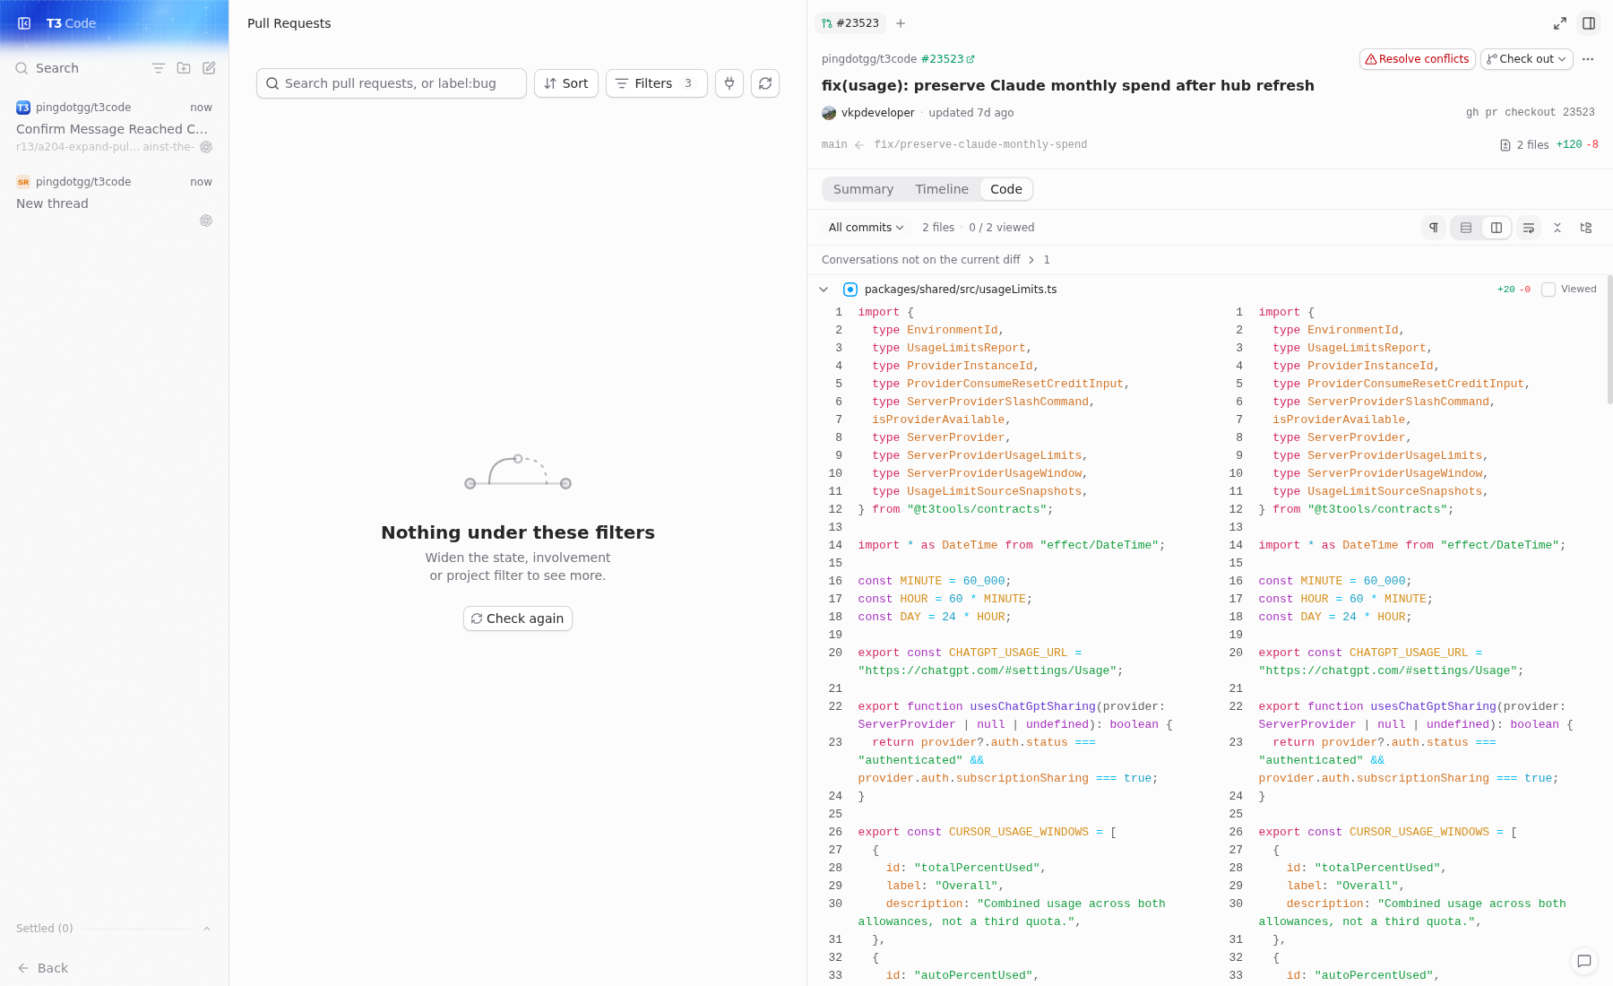Toggle line wrap in diff toolbar
This screenshot has height=986, width=1613.
pos(1529,228)
